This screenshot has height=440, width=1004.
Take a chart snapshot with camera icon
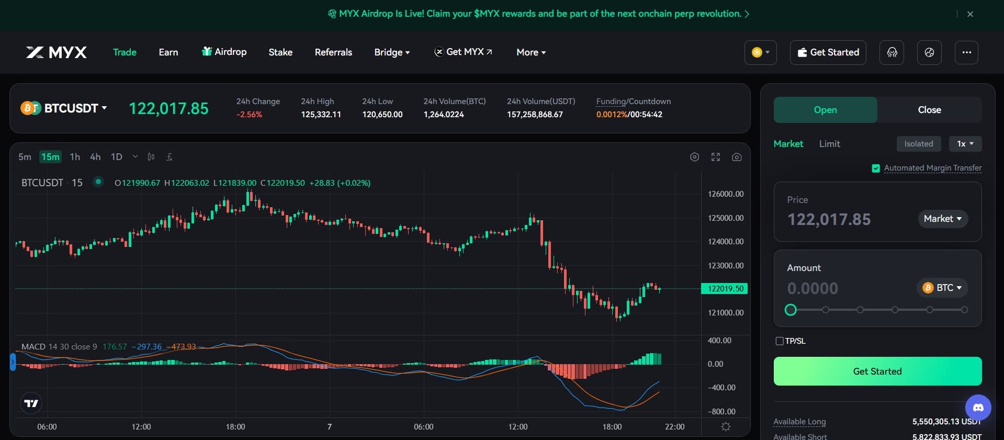737,157
